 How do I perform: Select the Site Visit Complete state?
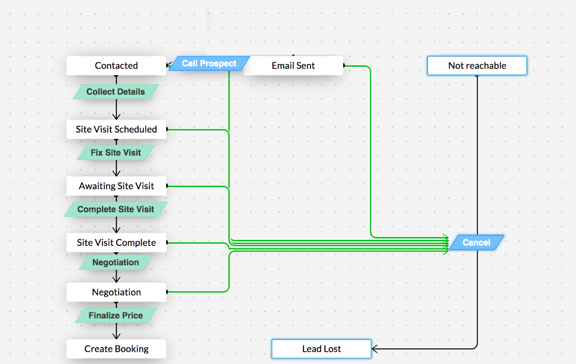[x=116, y=243]
